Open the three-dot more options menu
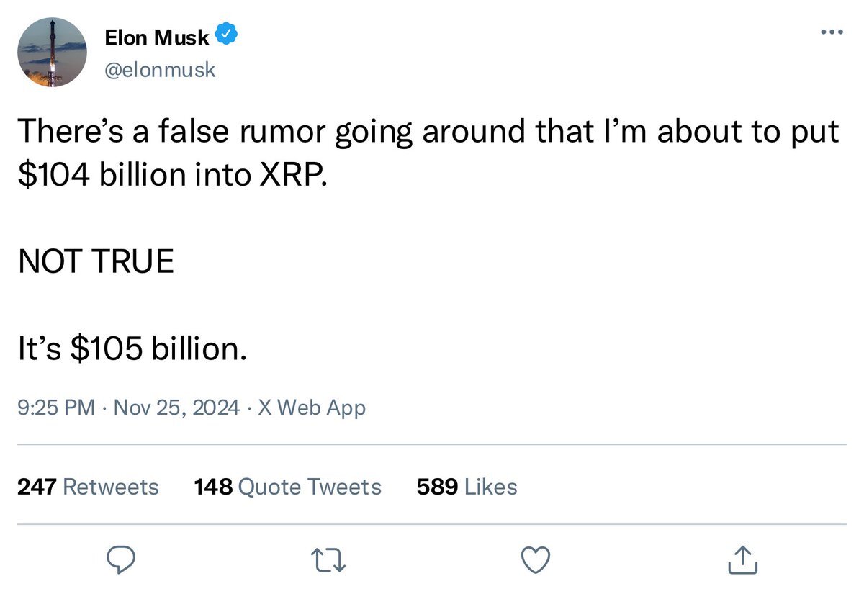The image size is (864, 612). pos(832,32)
